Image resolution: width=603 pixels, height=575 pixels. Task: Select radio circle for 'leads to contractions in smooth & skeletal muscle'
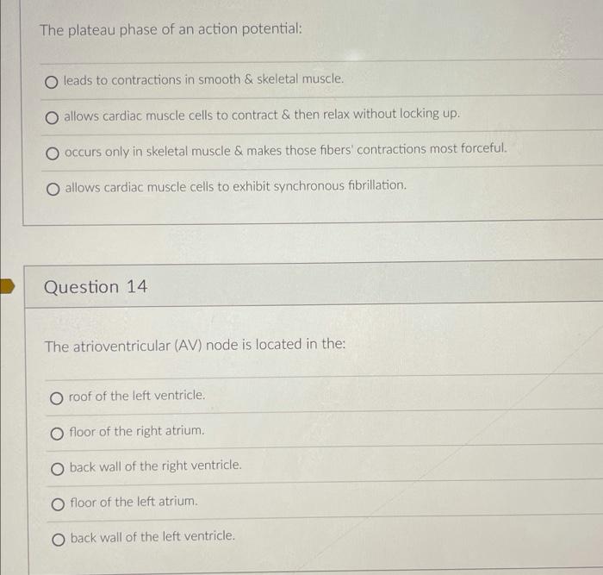click(52, 82)
